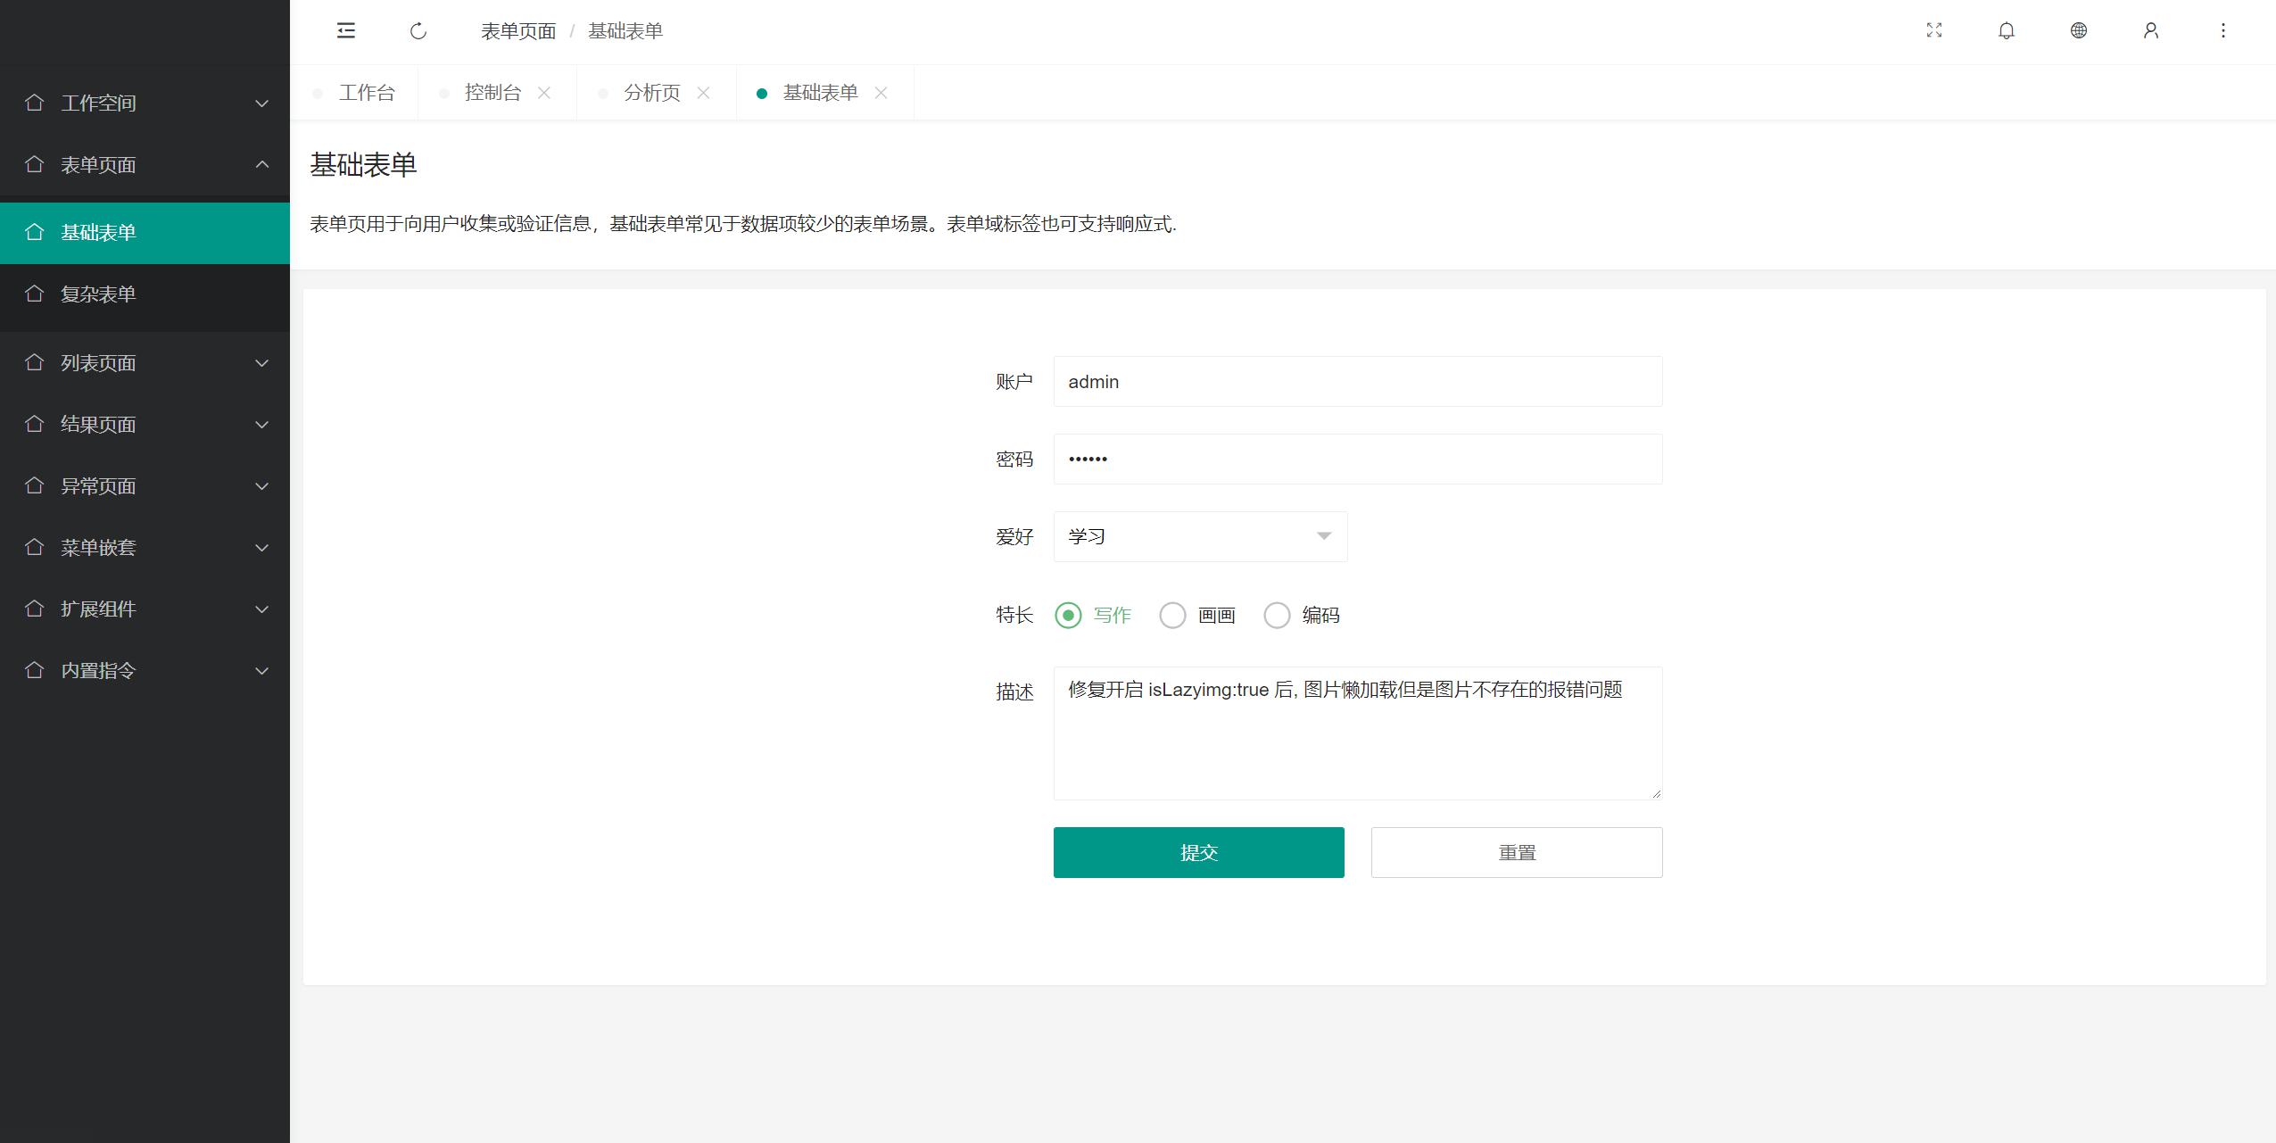Open the vertical three-dot settings menu

click(2223, 31)
